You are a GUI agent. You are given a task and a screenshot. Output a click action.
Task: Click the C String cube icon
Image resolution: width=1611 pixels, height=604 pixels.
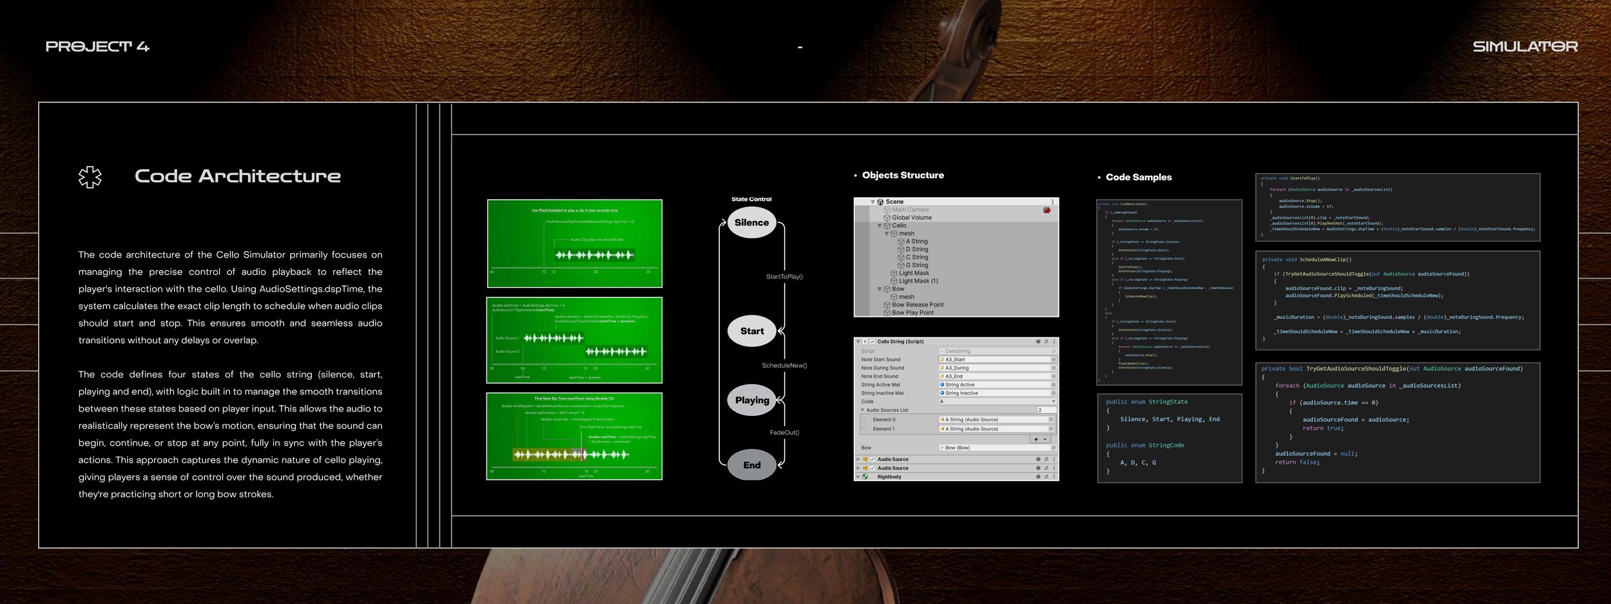[x=901, y=257]
